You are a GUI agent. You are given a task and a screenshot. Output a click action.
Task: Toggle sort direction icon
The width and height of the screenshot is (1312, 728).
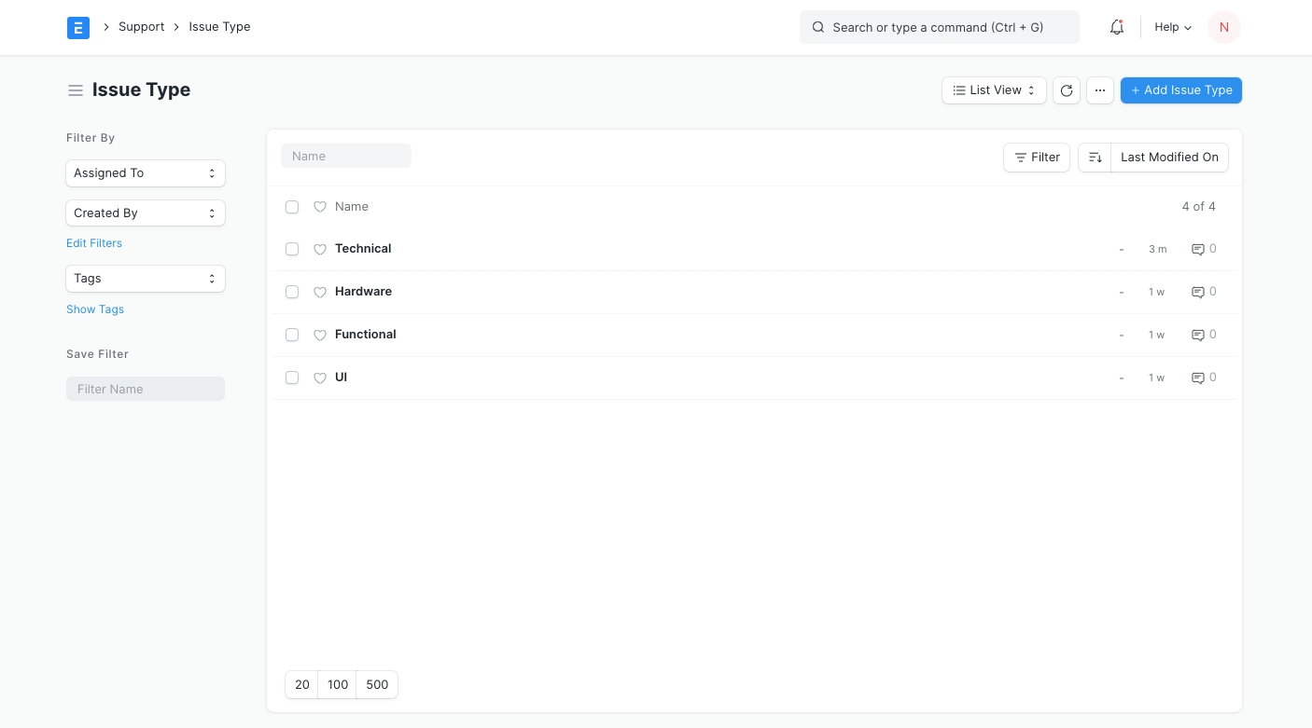[1095, 158]
